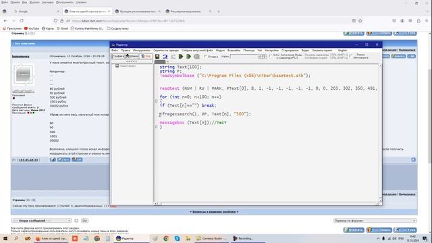Select the Код view button in editor
Viewport: 432px width, 243px height.
146,56
